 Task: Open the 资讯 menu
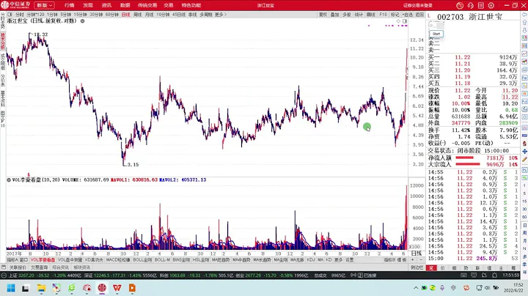coord(106,5)
